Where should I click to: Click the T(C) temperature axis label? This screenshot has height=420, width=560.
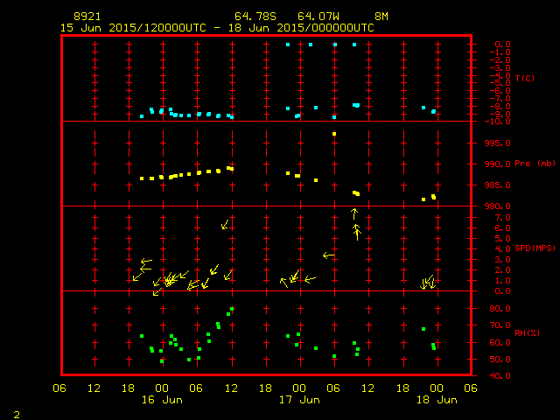click(x=525, y=78)
